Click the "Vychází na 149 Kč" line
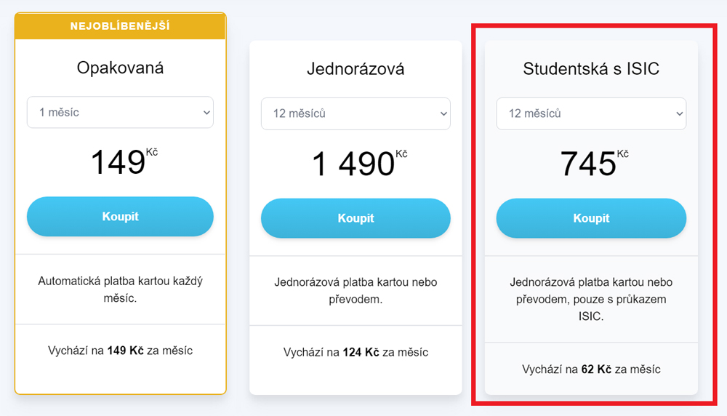Image resolution: width=727 pixels, height=416 pixels. coord(120,351)
